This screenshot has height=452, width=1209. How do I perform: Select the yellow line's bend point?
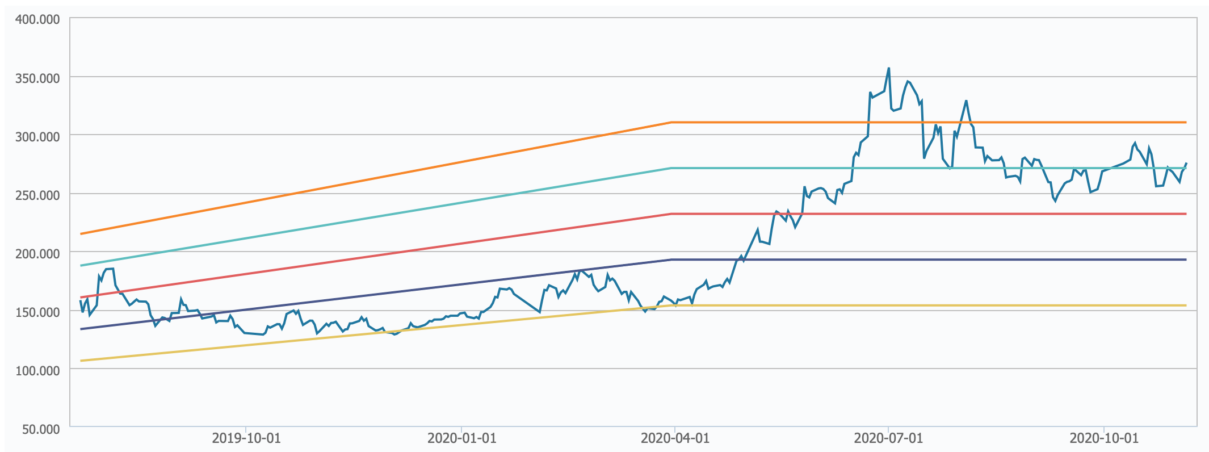(671, 305)
